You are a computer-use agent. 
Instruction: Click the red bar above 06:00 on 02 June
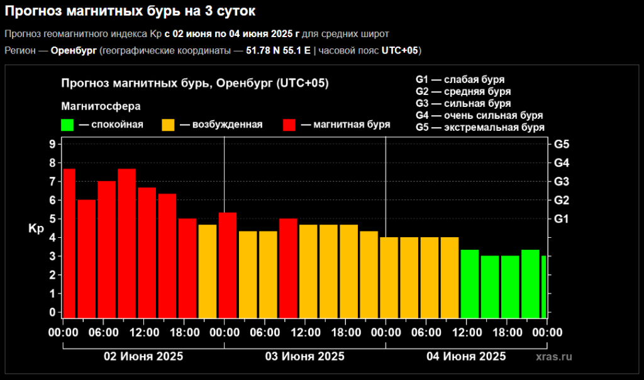[106, 249]
